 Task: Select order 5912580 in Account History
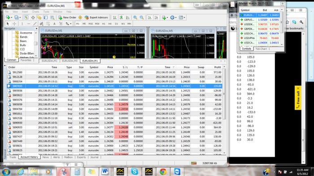(x=114, y=73)
